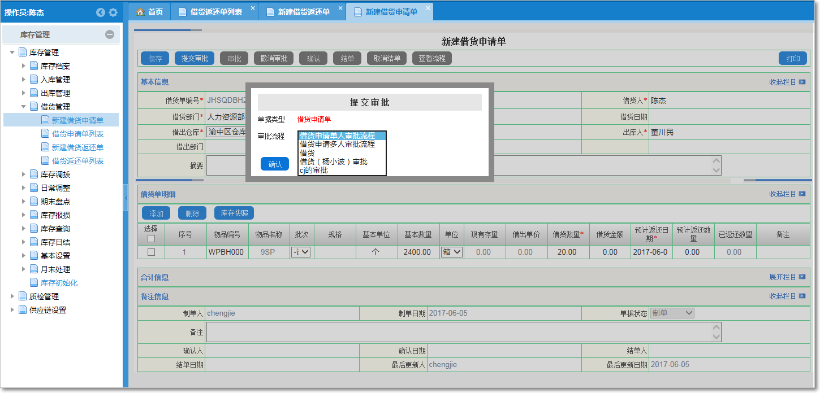Click the 库存快照 button
820x393 pixels.
click(x=234, y=213)
